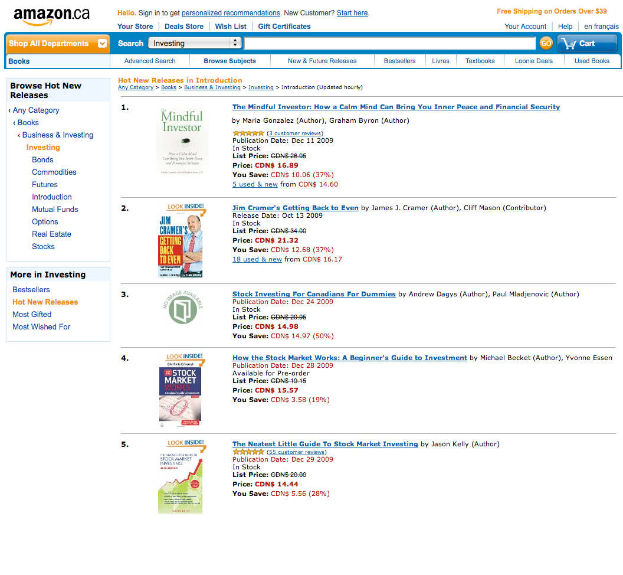
Task: Expand the Shop All Departments menu
Action: (57, 43)
